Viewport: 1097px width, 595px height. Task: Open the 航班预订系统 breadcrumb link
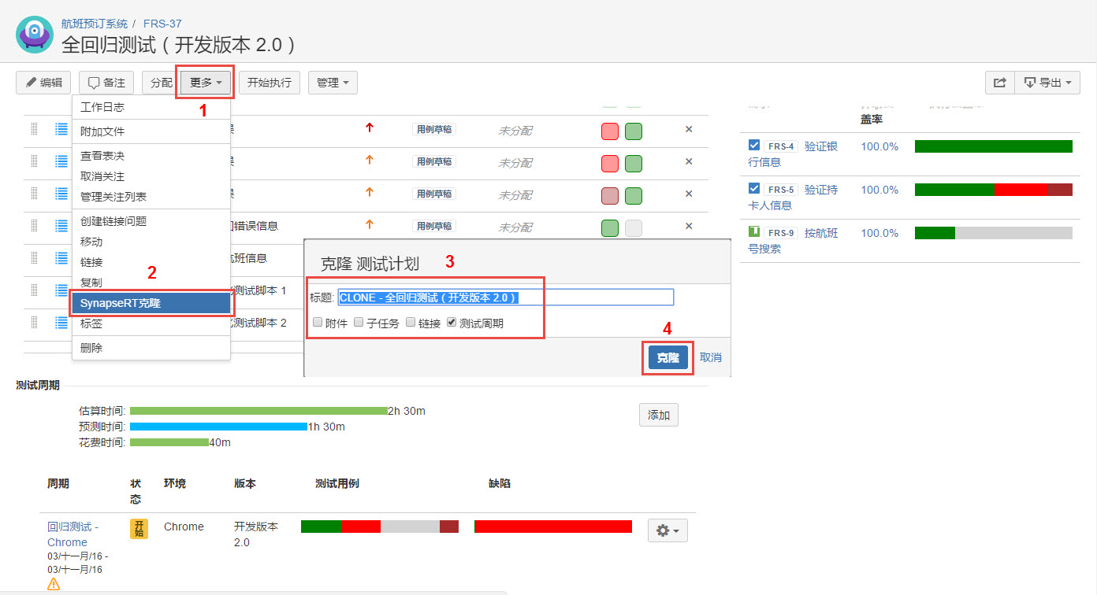(95, 24)
